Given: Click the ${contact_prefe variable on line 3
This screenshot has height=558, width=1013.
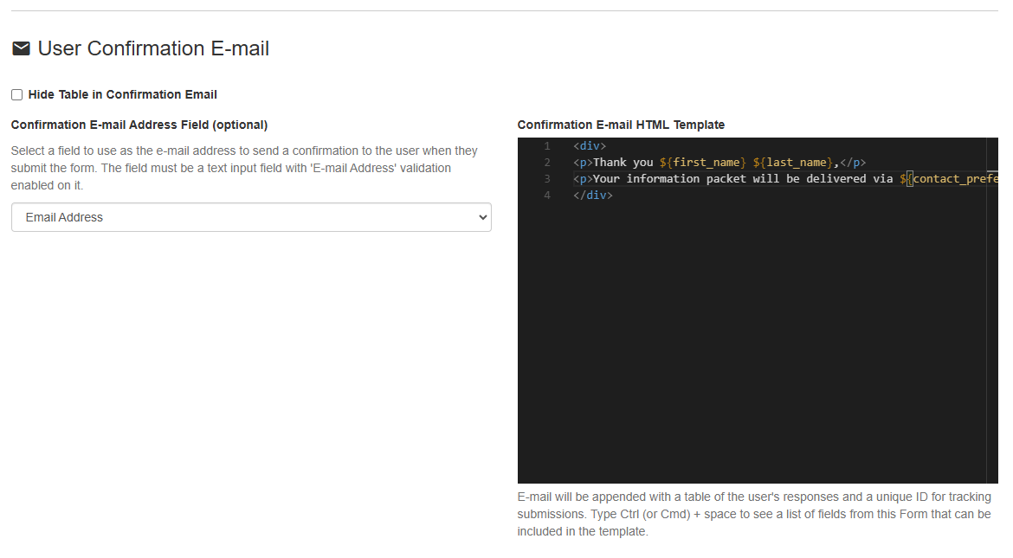Looking at the screenshot, I should pyautogui.click(x=948, y=179).
